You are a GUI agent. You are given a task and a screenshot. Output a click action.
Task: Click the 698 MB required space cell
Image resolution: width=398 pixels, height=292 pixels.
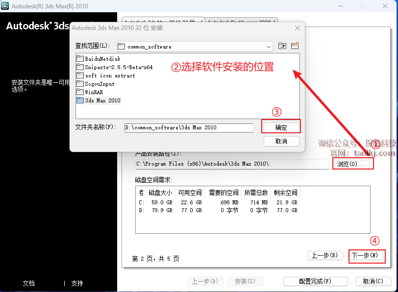[229, 202]
